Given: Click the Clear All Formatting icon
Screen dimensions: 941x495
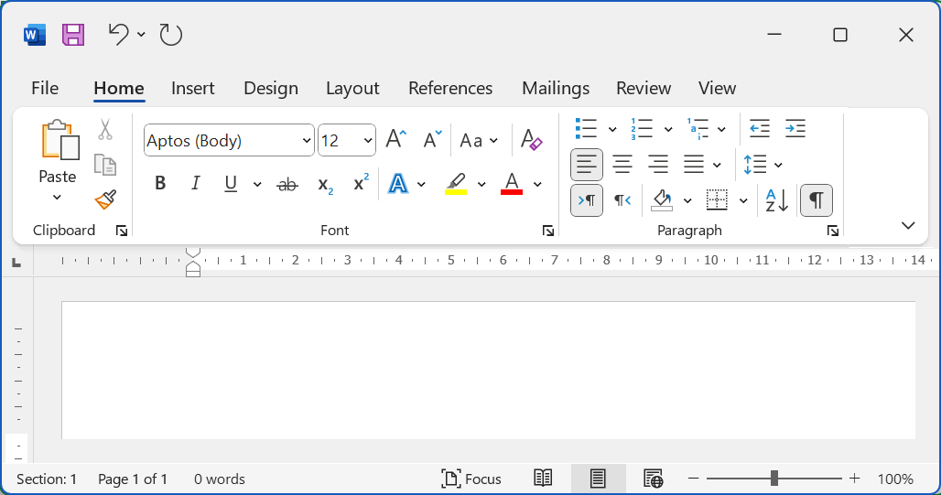Looking at the screenshot, I should click(532, 140).
